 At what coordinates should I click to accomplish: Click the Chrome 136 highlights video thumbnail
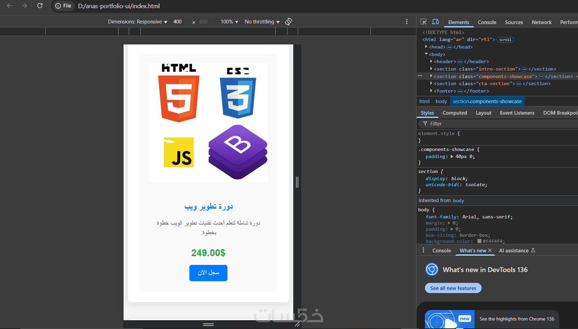click(x=450, y=319)
